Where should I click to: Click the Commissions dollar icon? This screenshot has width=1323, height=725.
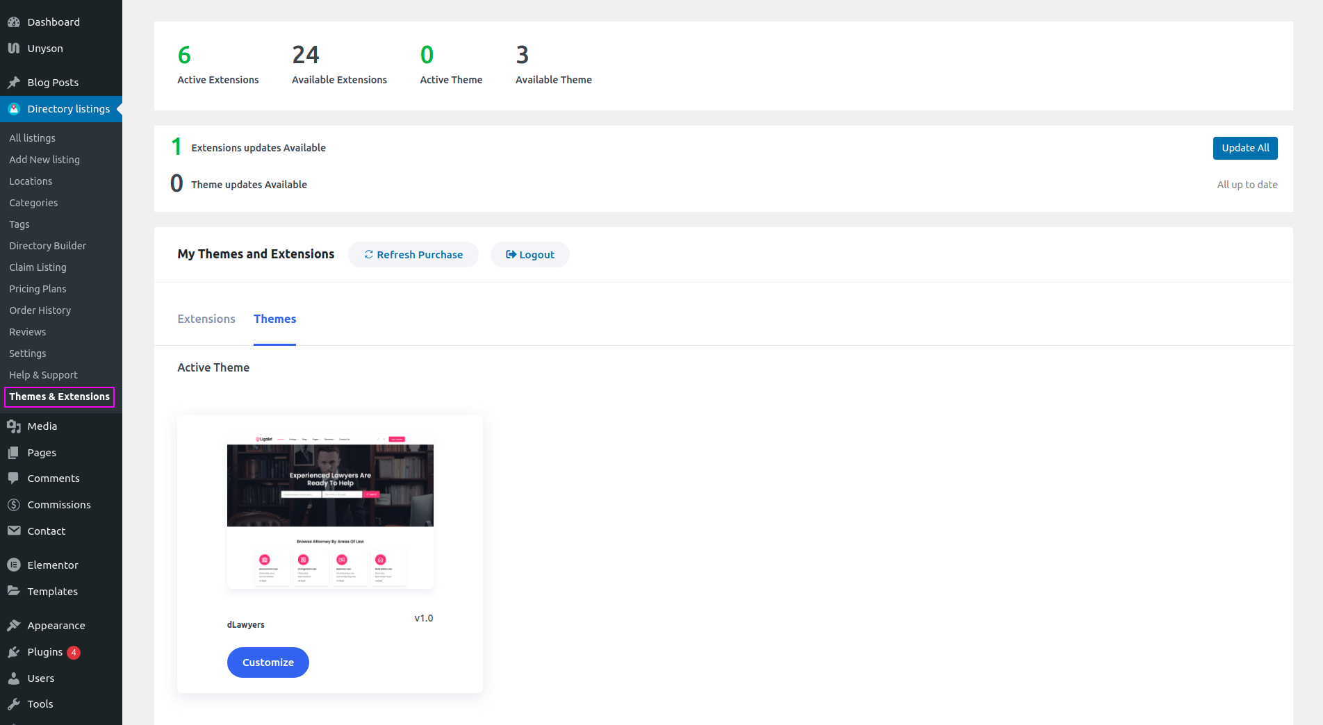(14, 505)
